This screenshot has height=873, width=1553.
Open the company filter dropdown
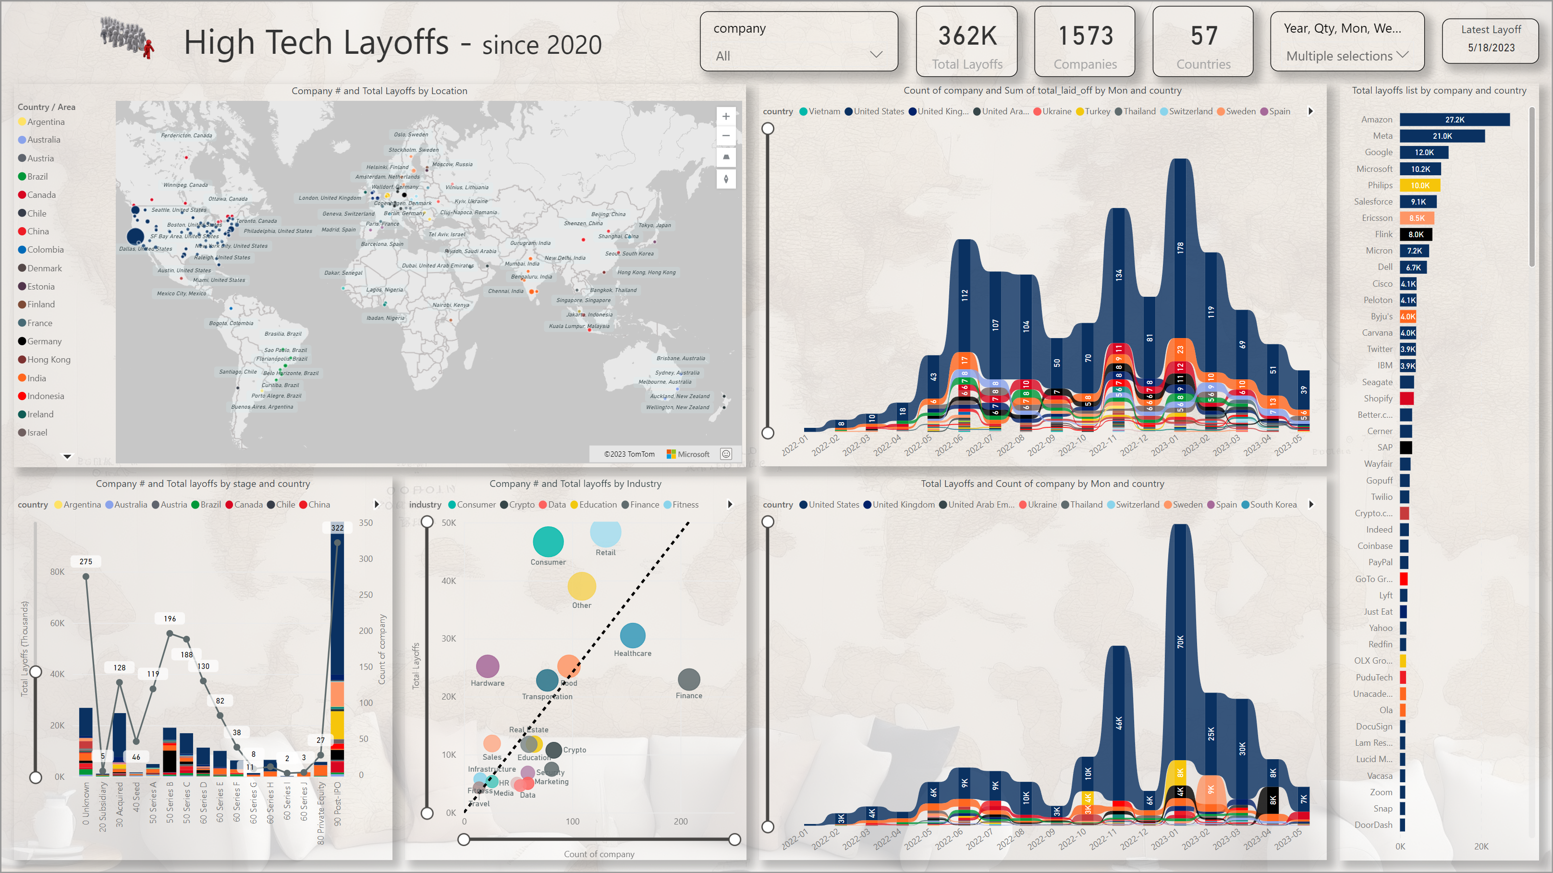click(875, 55)
